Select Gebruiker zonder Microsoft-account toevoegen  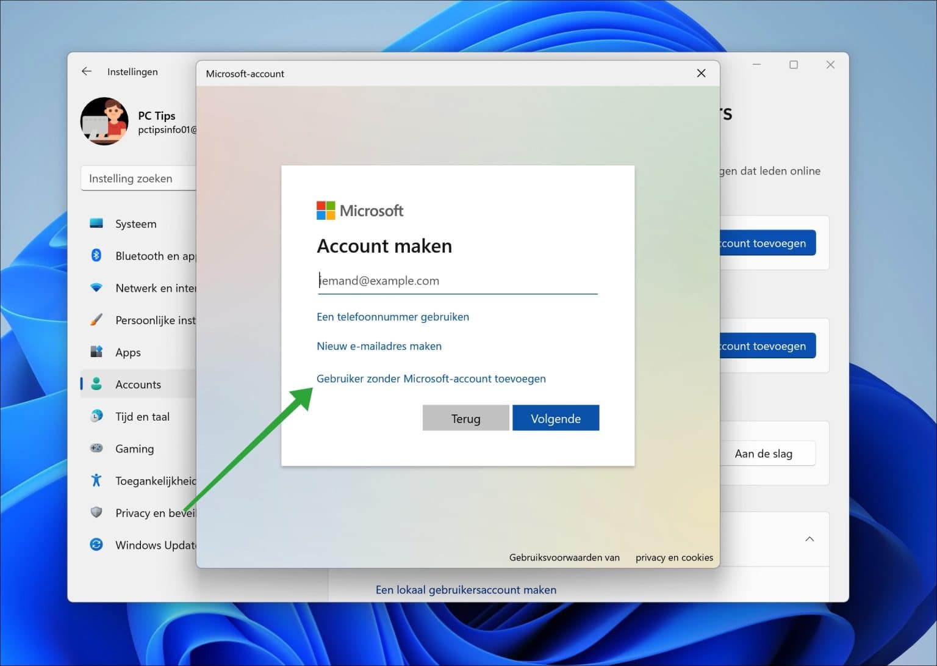click(x=431, y=378)
